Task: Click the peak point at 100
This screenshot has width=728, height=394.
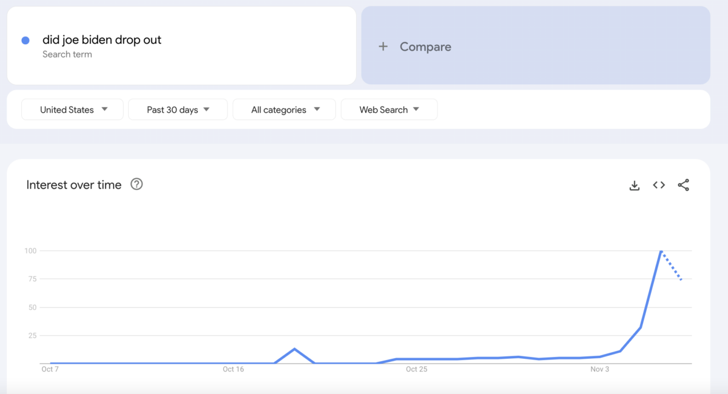Action: pyautogui.click(x=661, y=250)
